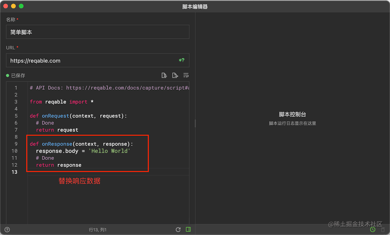Image resolution: width=390 pixels, height=235 pixels.
Task: Import a script file into the editor
Action: [x=164, y=75]
